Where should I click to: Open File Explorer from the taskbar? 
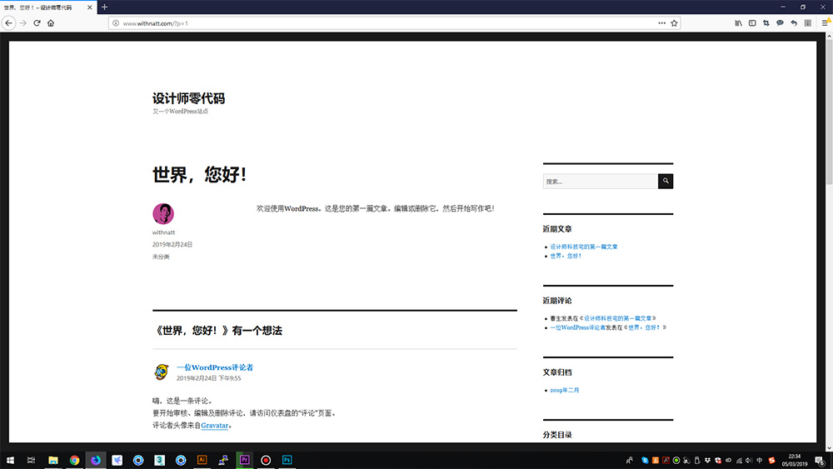[x=53, y=460]
